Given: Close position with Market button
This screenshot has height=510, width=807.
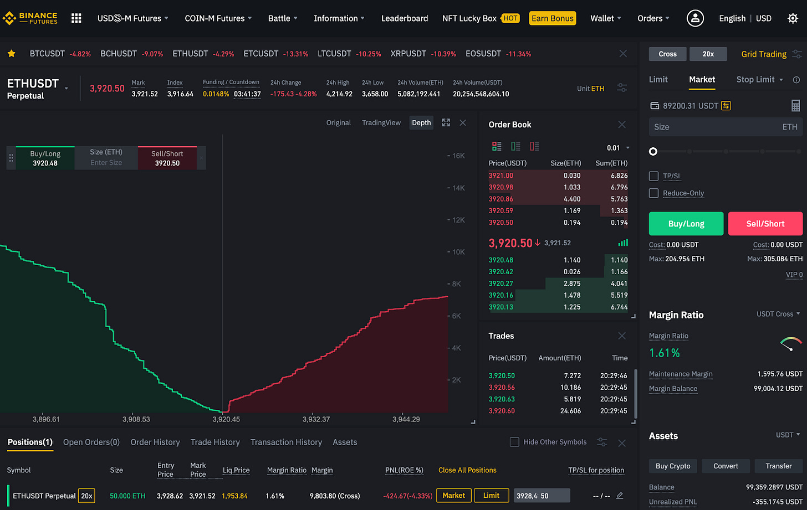Looking at the screenshot, I should pyautogui.click(x=454, y=496).
